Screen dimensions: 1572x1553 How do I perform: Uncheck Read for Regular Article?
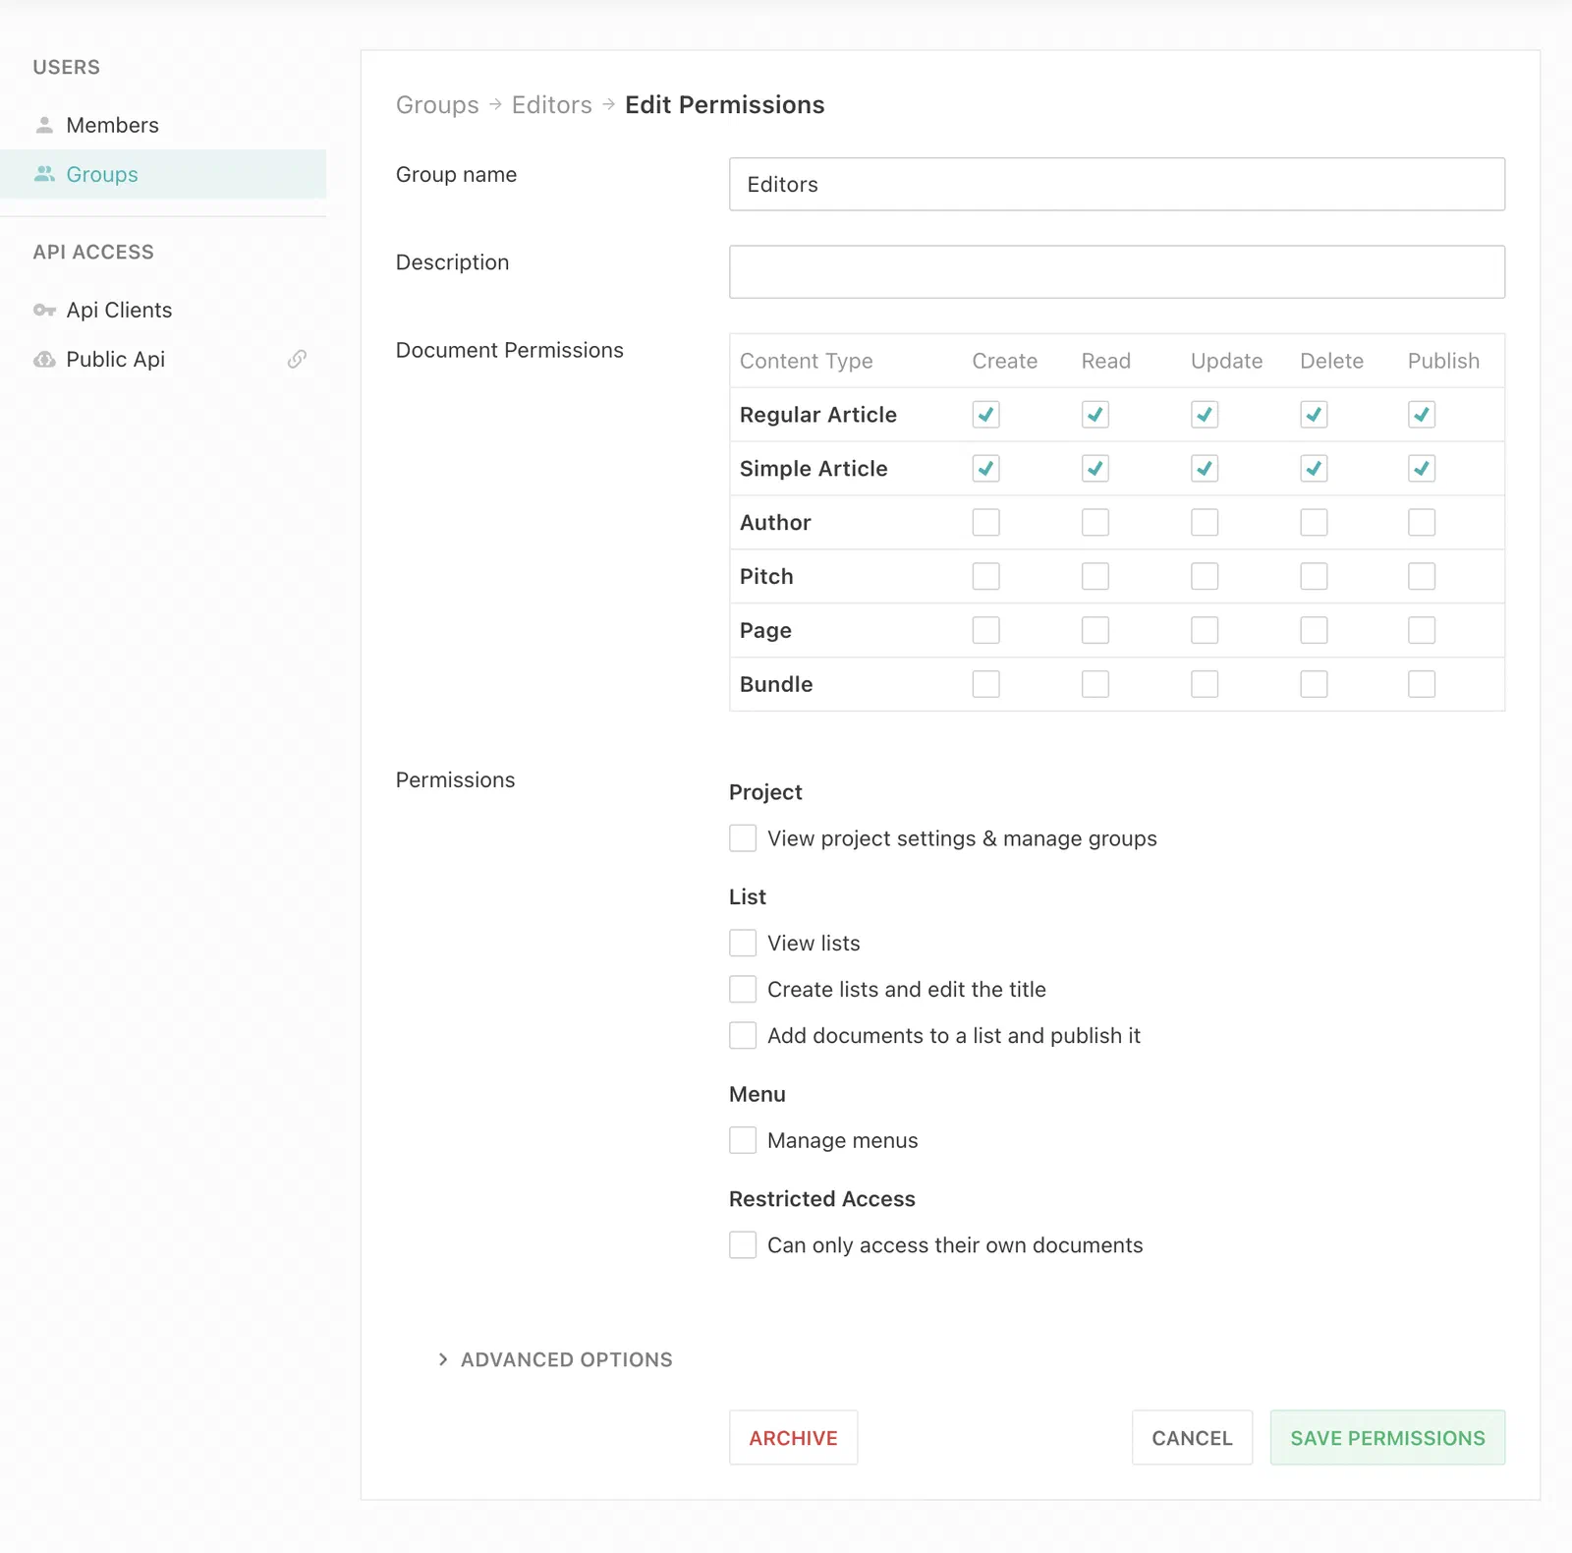[1095, 415]
